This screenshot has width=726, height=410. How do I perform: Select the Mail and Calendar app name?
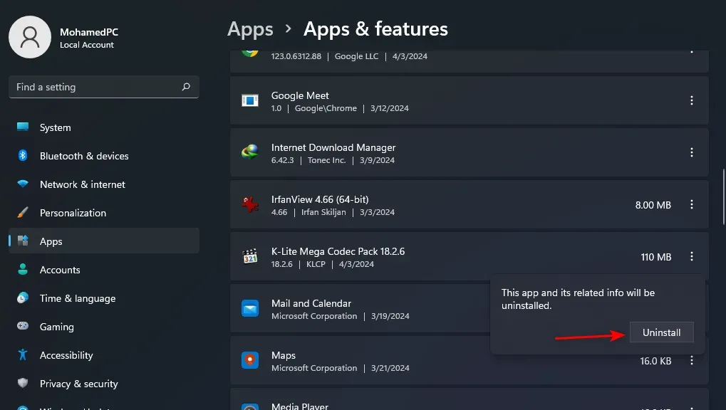click(x=311, y=303)
